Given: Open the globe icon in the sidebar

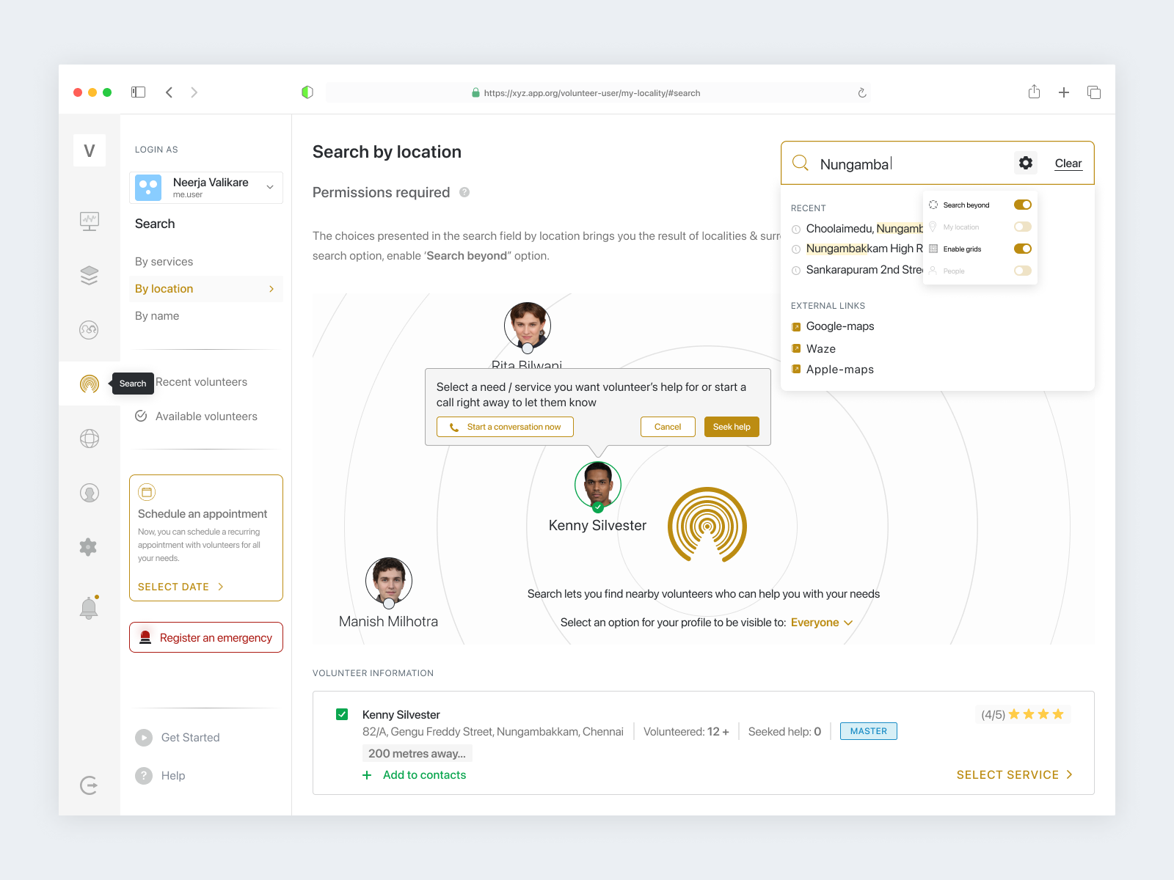Looking at the screenshot, I should click(89, 438).
